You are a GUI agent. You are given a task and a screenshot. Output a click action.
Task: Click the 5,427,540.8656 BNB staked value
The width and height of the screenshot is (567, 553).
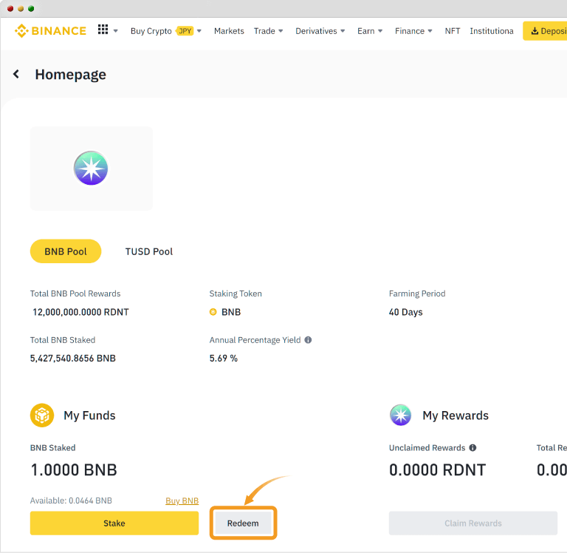pyautogui.click(x=72, y=358)
